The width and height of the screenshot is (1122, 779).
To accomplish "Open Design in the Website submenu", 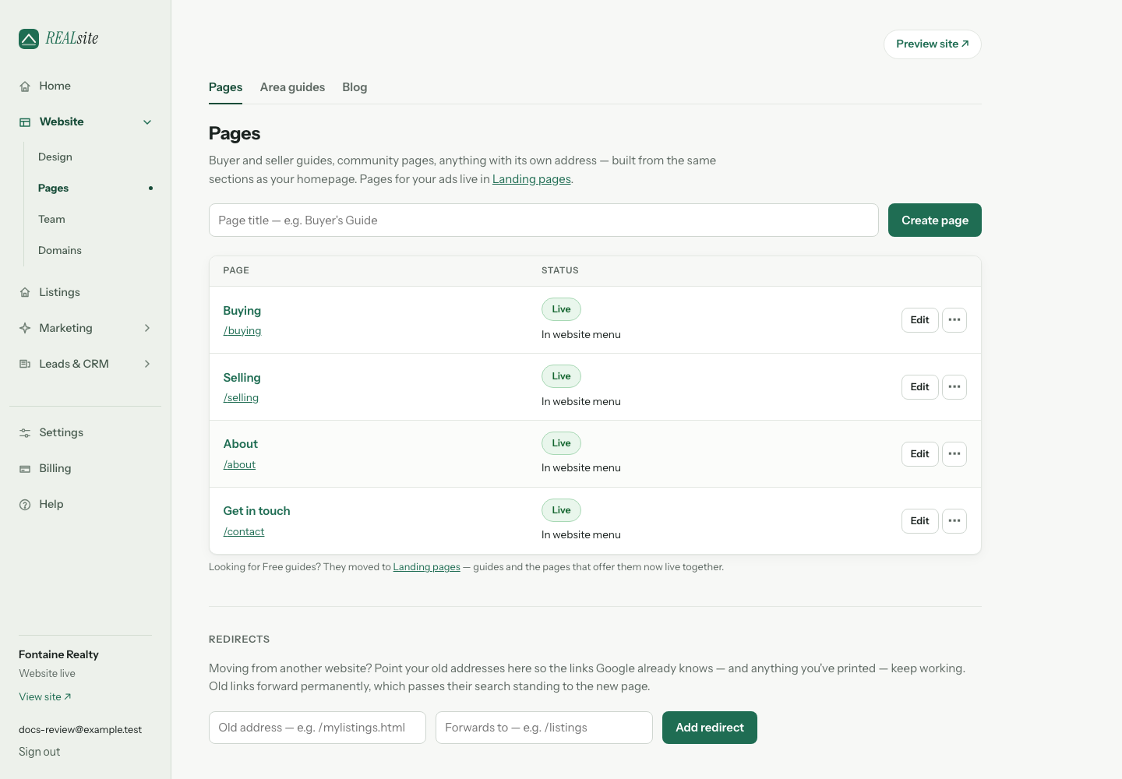I will (x=55, y=157).
